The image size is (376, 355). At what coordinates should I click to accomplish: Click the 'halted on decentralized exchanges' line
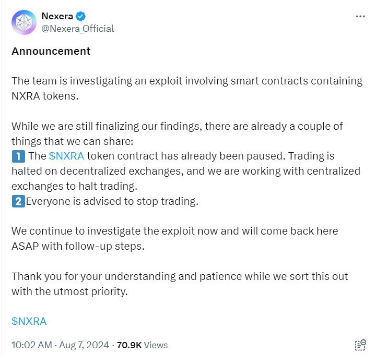(x=186, y=171)
